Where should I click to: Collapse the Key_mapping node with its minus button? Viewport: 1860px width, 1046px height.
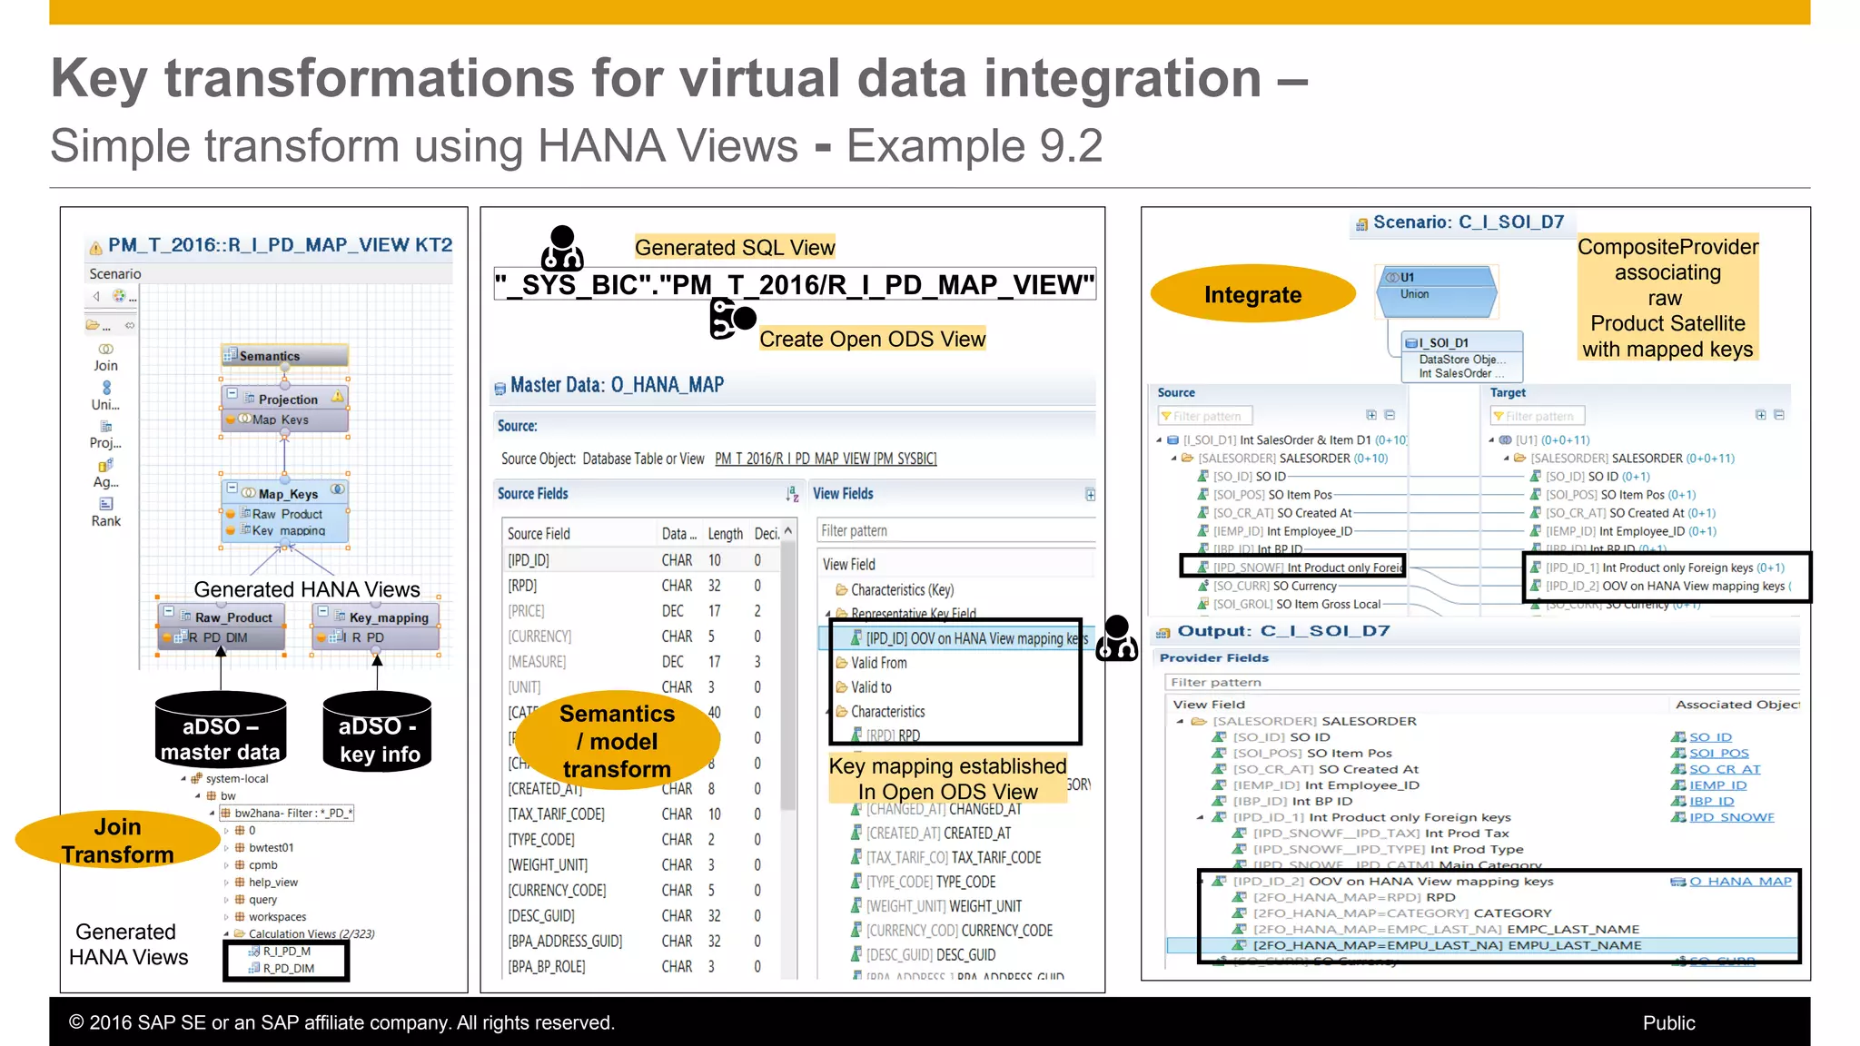(x=324, y=612)
